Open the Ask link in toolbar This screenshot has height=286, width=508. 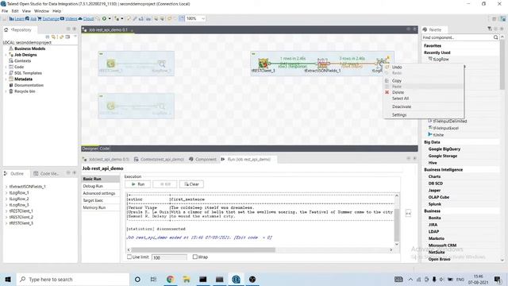(31, 19)
